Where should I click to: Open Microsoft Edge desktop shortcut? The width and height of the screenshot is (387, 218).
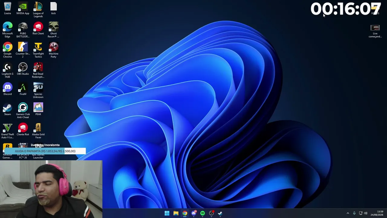[8, 30]
